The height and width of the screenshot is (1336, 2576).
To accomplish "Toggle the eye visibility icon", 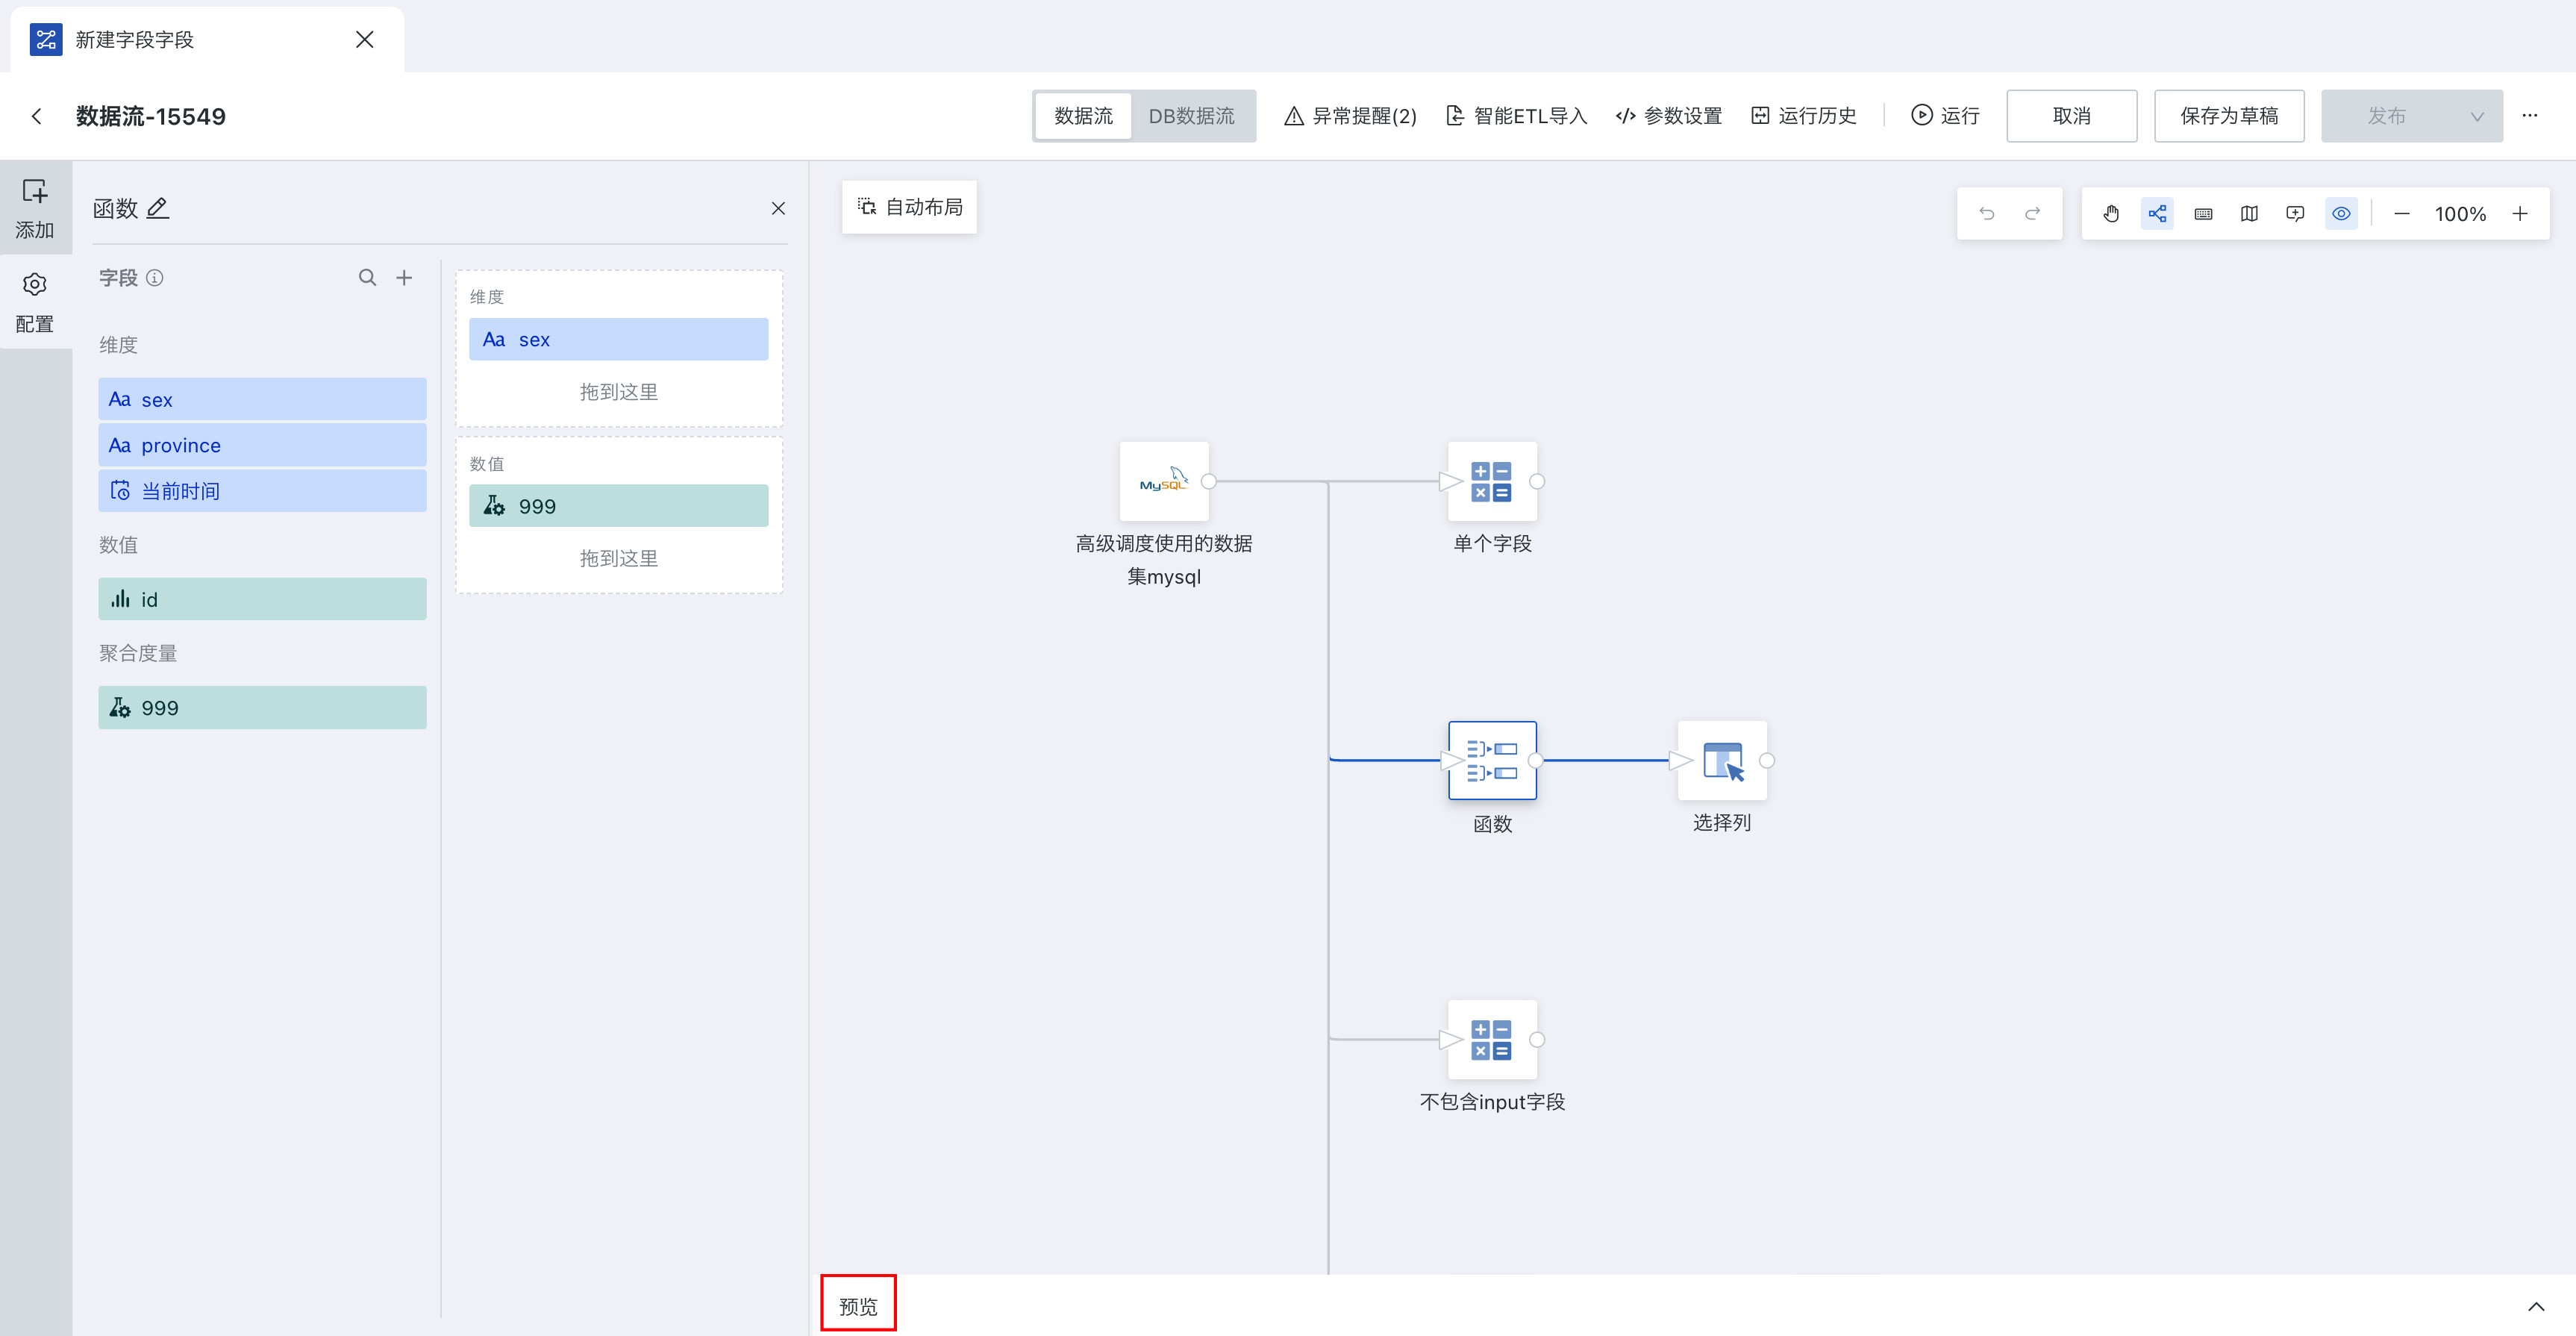I will [x=2341, y=213].
